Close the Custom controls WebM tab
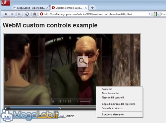This screenshot has height=123, width=166. click(x=86, y=8)
